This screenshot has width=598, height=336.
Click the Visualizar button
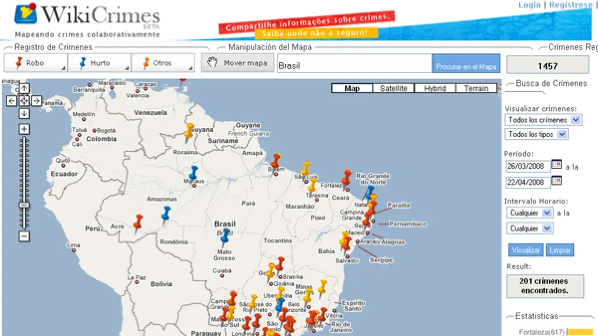pos(526,250)
